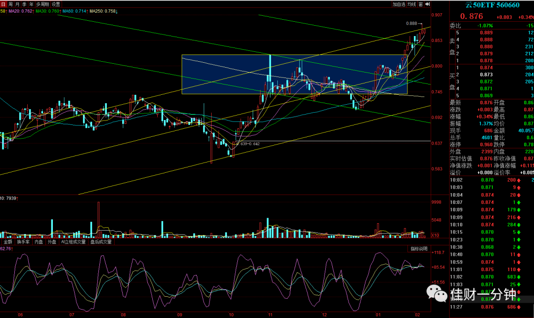Click the 10:04 trade tick row

tap(491, 195)
